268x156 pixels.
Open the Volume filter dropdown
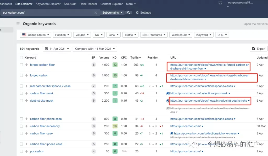pos(82,35)
